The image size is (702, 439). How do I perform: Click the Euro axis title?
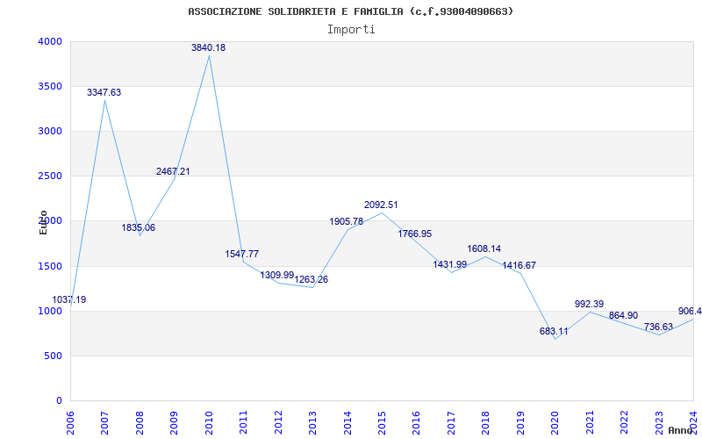pyautogui.click(x=43, y=223)
